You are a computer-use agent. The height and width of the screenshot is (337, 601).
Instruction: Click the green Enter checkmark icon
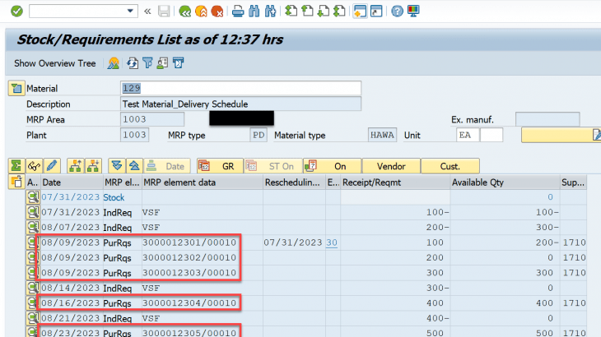[x=16, y=12]
